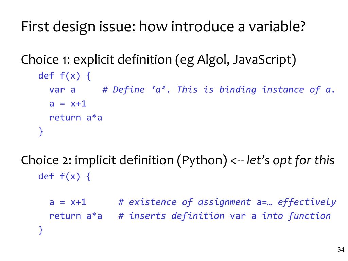Viewport: 348px width, 261px height.
Task: Click the italic text 'let's opt for this'
Action: (291, 160)
